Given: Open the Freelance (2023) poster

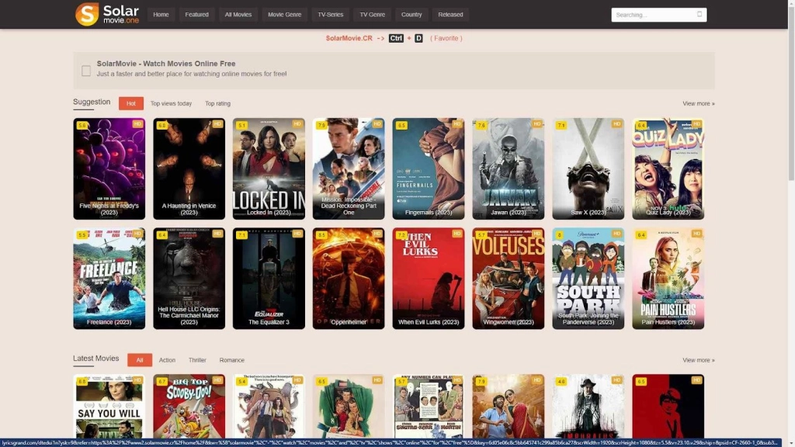Looking at the screenshot, I should click(x=109, y=279).
